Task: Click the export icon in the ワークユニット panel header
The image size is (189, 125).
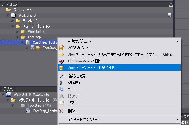Action: click(171, 5)
